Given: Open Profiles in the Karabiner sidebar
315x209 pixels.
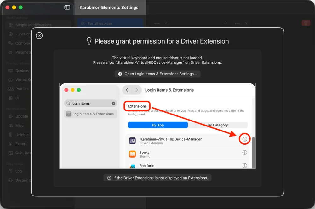Looking at the screenshot, I should click(18, 89).
